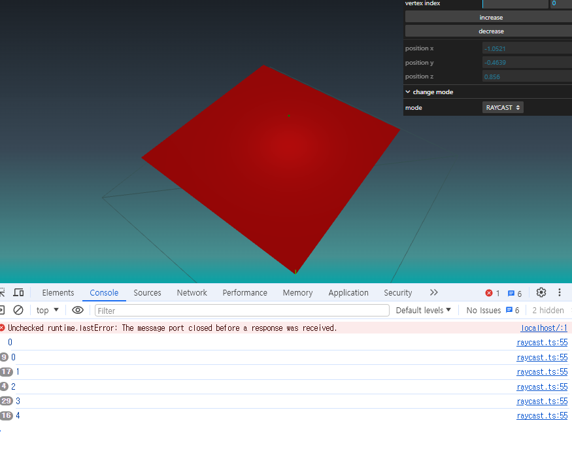Viewport: 572px width, 461px height.
Task: Click the red error count icon
Action: 489,293
